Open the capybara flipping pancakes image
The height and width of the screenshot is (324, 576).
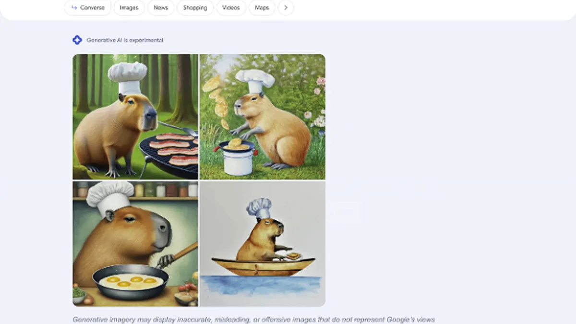tap(263, 117)
